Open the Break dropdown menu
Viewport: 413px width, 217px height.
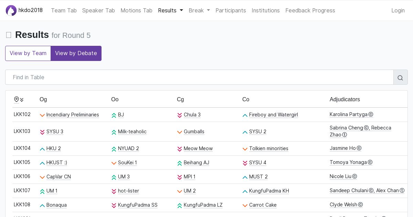199,10
